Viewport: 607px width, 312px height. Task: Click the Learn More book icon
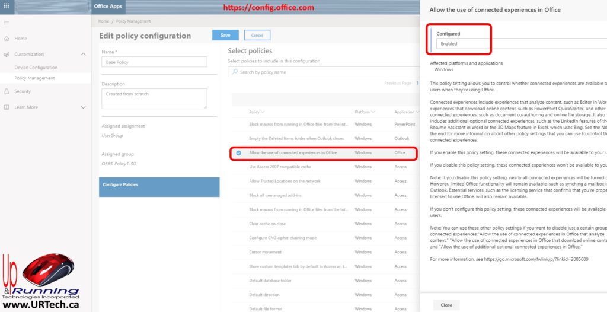click(x=7, y=107)
